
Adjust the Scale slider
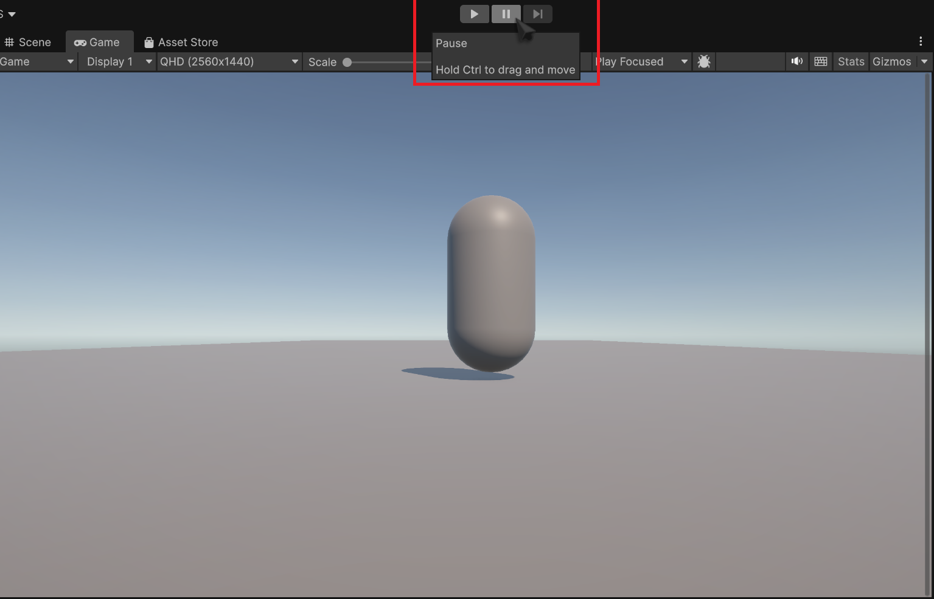[347, 61]
